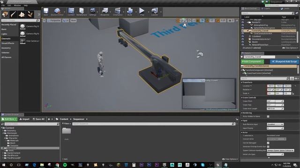The height and width of the screenshot is (168, 300).
Task: Click the Save toolbar icon
Action: pyautogui.click(x=46, y=12)
